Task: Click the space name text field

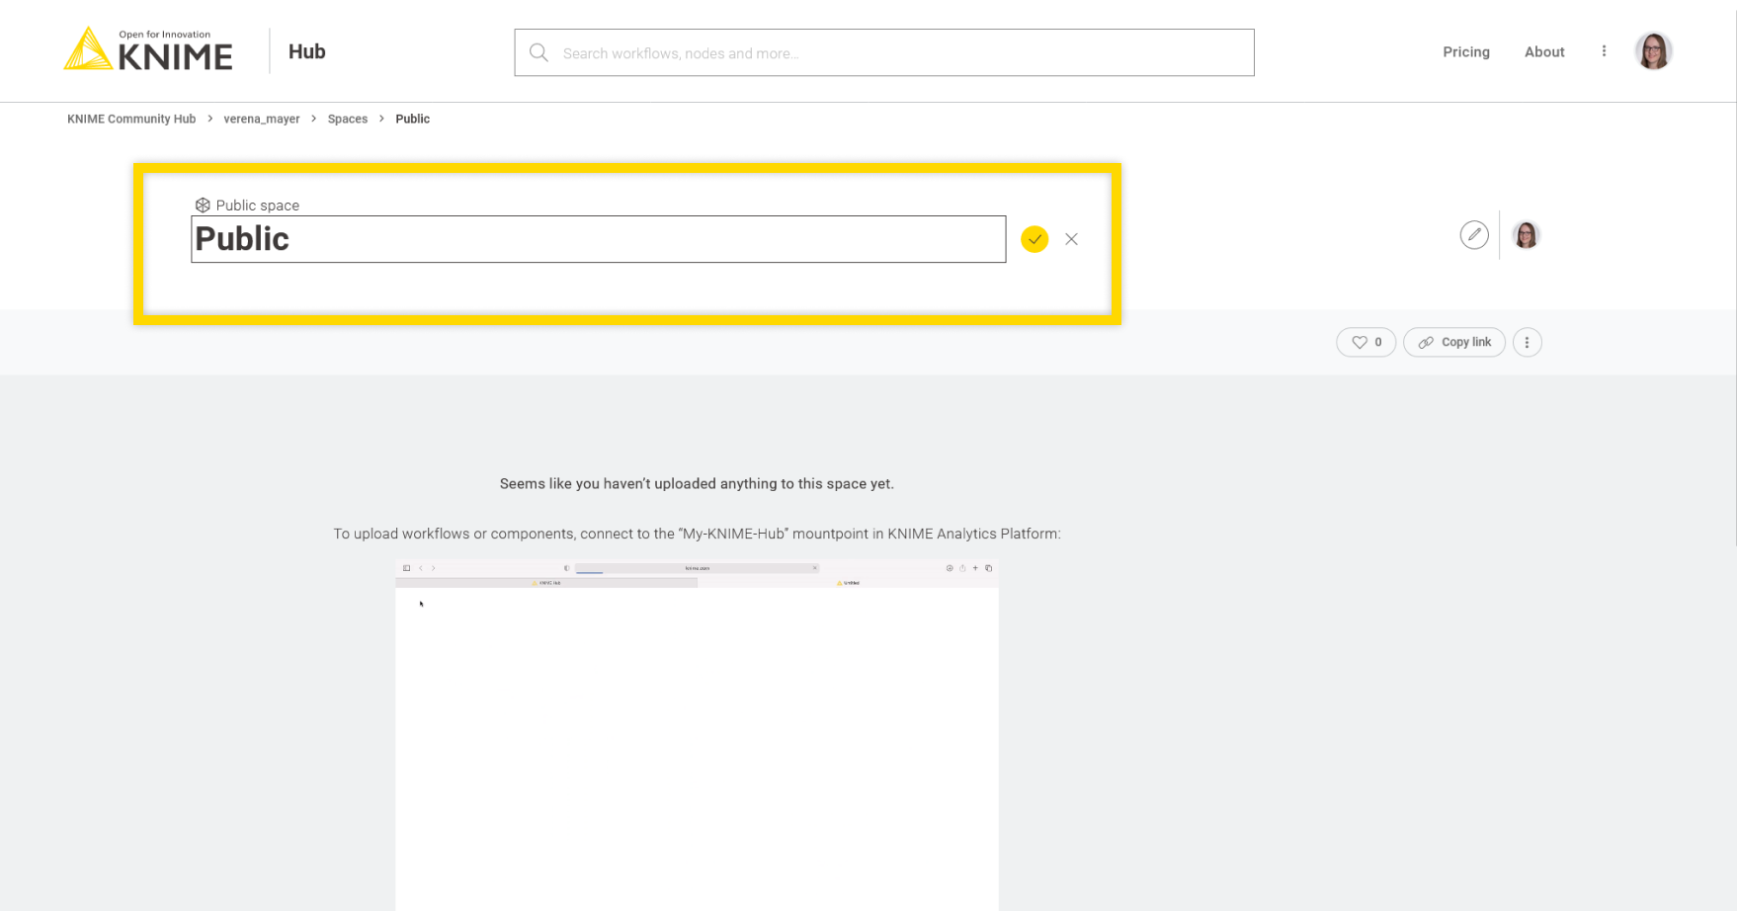Action: click(598, 240)
